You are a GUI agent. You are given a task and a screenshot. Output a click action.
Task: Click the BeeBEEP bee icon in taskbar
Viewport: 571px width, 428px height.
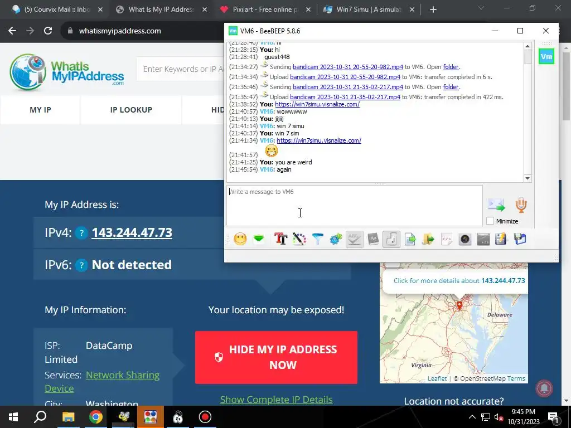(123, 417)
